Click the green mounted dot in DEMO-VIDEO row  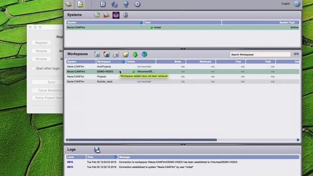coord(134,72)
